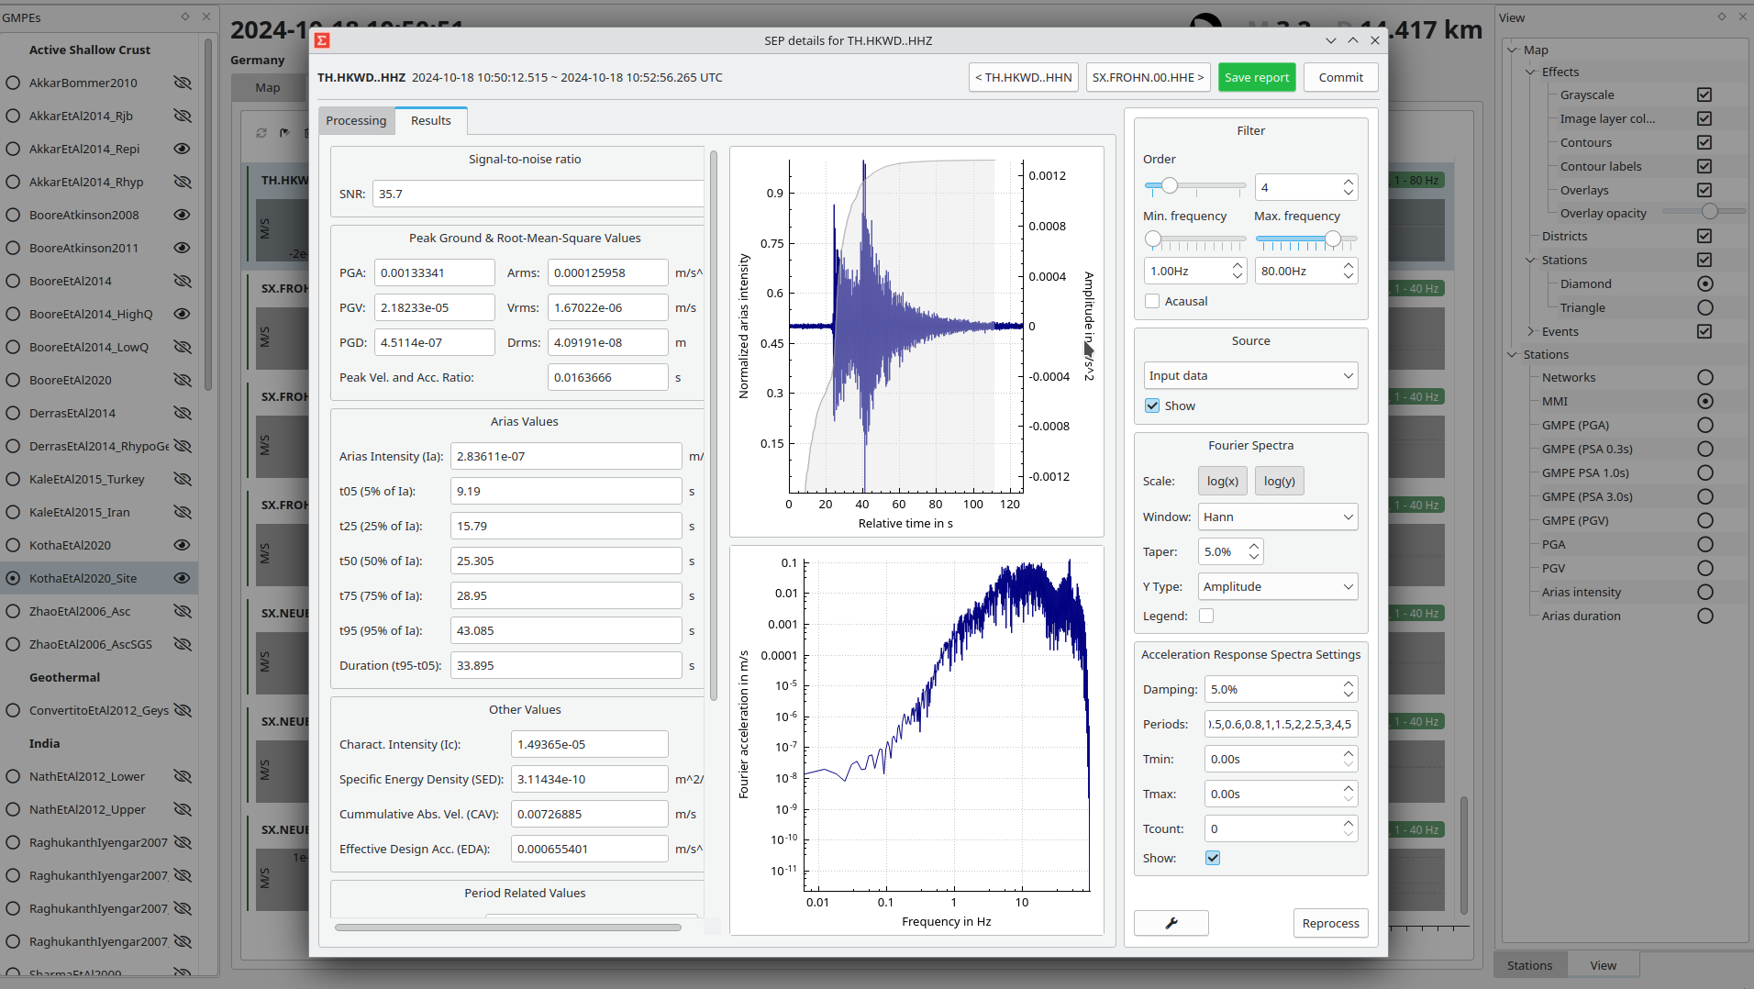This screenshot has width=1754, height=989.
Task: Hide the KothaEtAl2020_Site GMPE eye icon
Action: 183,578
